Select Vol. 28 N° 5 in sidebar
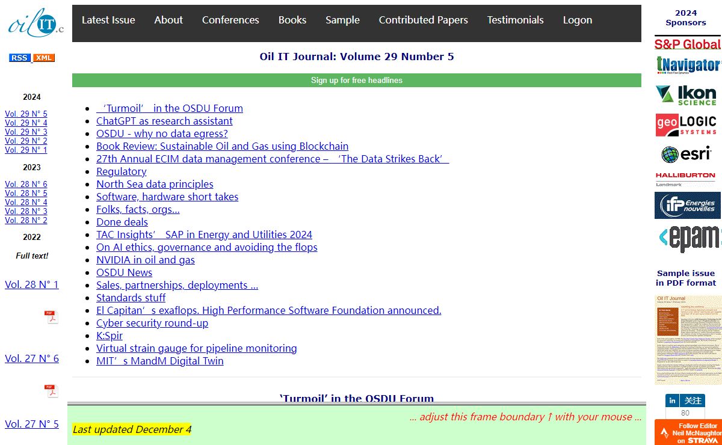The width and height of the screenshot is (722, 445). tap(26, 193)
